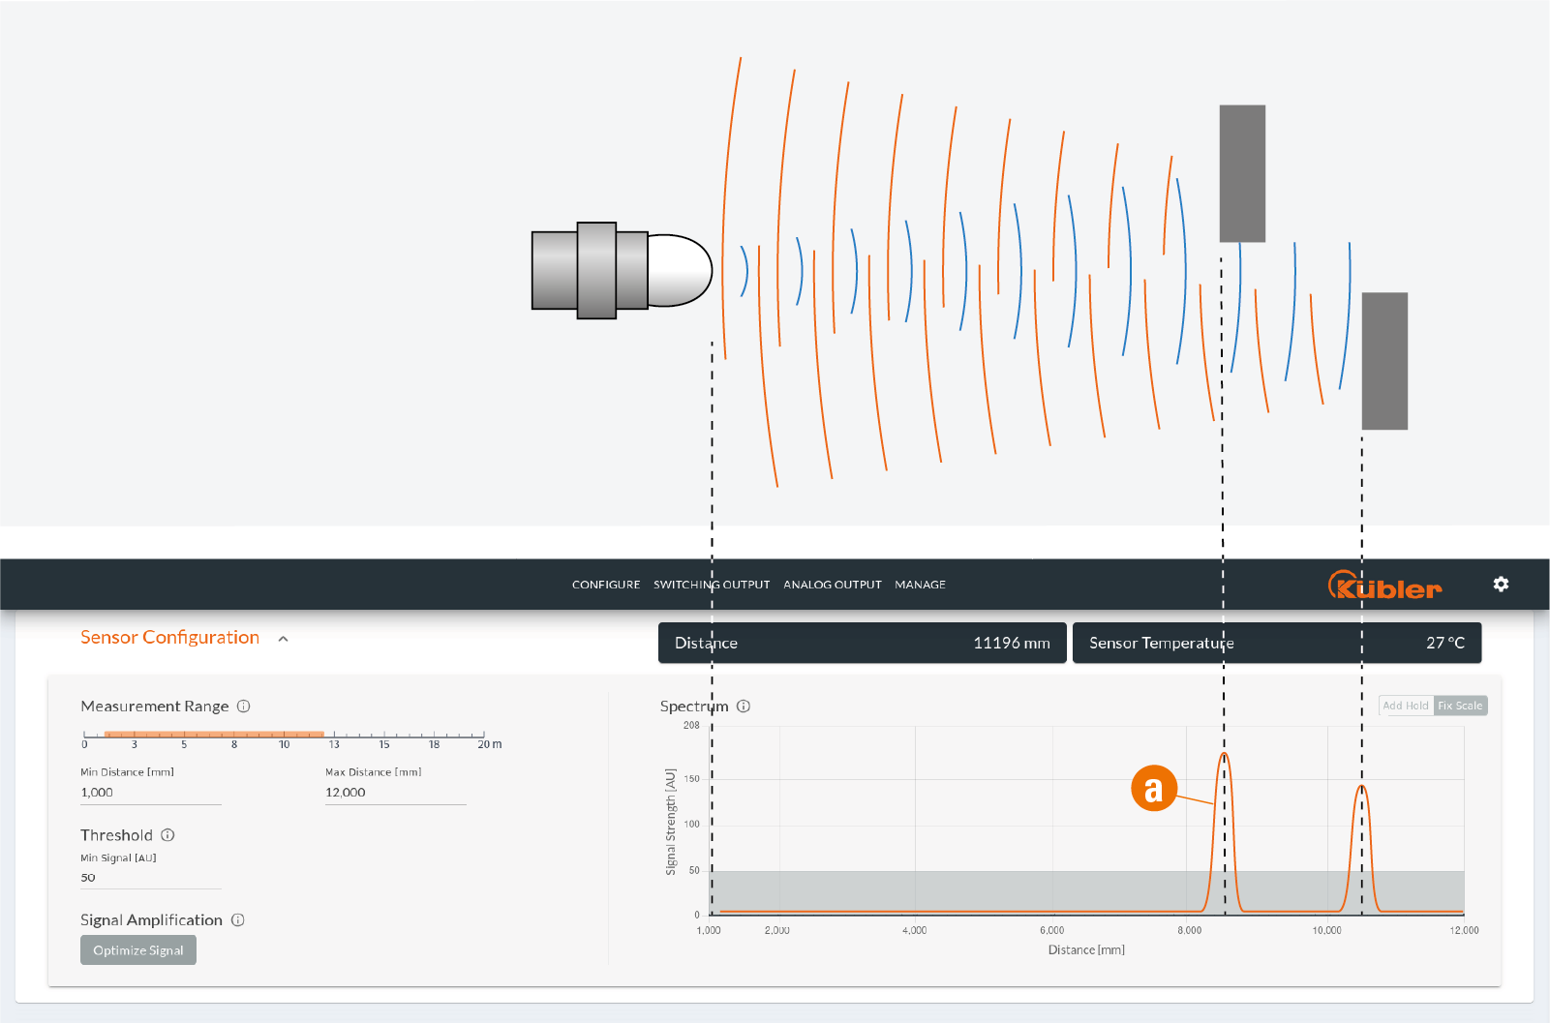Click info icon beside Signal Amplification

pos(238,920)
